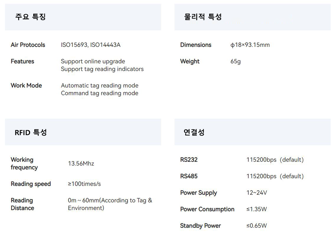Select the RS232 115200bps default value
Viewport: 336px width, 243px height.
click(x=275, y=160)
